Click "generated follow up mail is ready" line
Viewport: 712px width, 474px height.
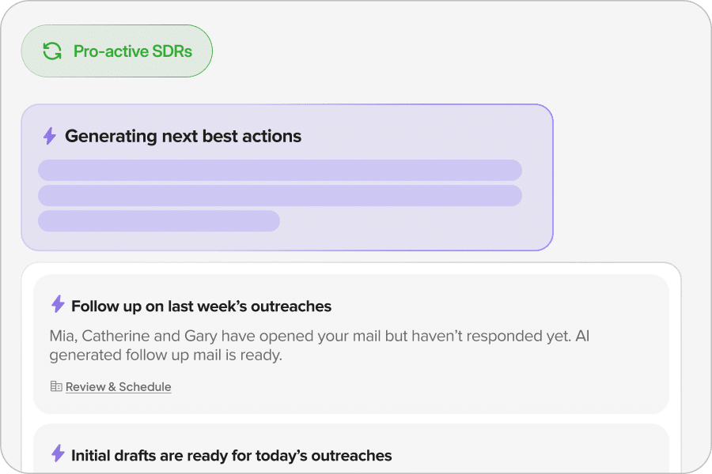[165, 355]
